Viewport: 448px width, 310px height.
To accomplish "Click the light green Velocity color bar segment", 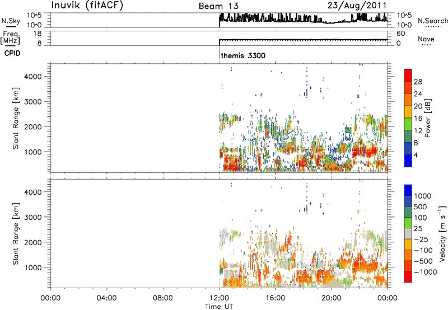I will [408, 223].
